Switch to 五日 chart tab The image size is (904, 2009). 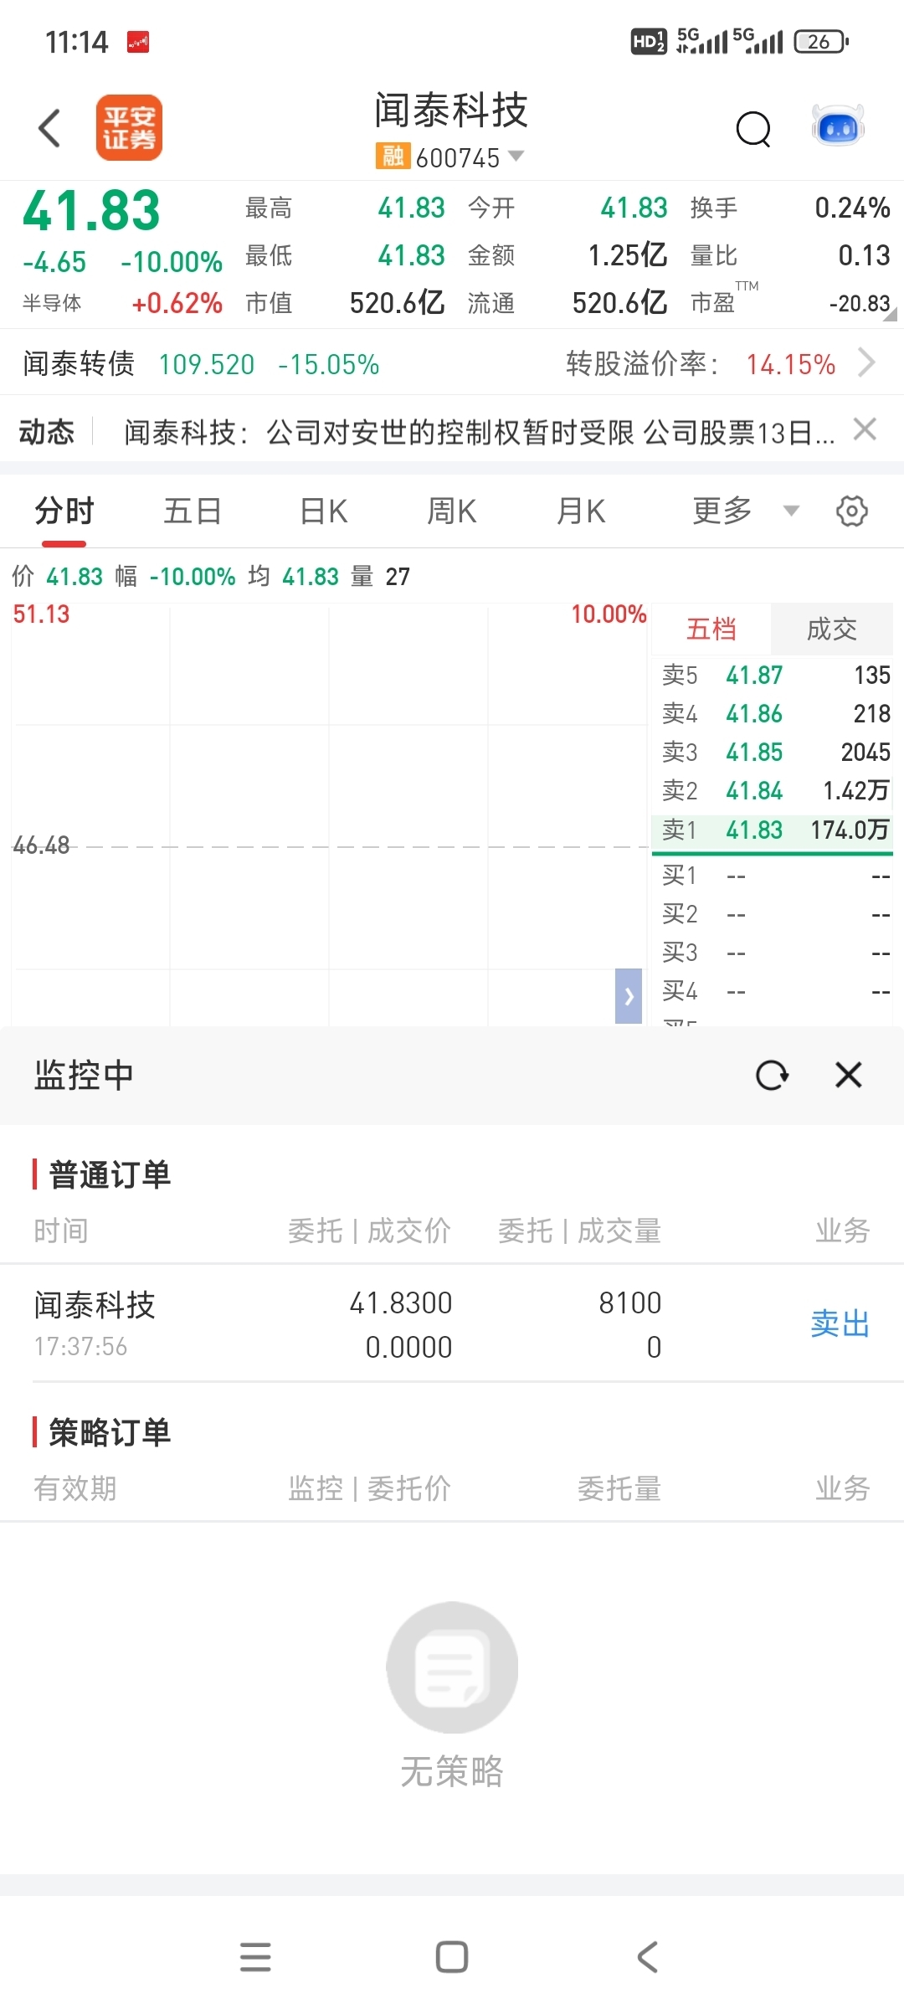[193, 511]
